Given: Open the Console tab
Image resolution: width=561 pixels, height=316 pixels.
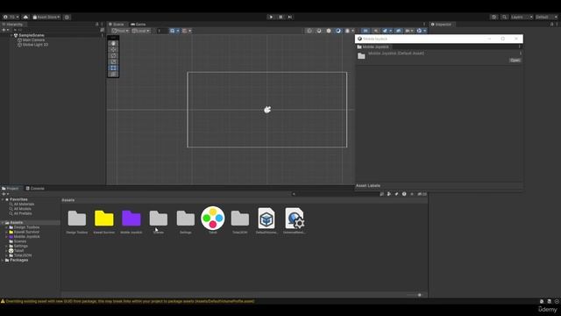Looking at the screenshot, I should coord(35,188).
